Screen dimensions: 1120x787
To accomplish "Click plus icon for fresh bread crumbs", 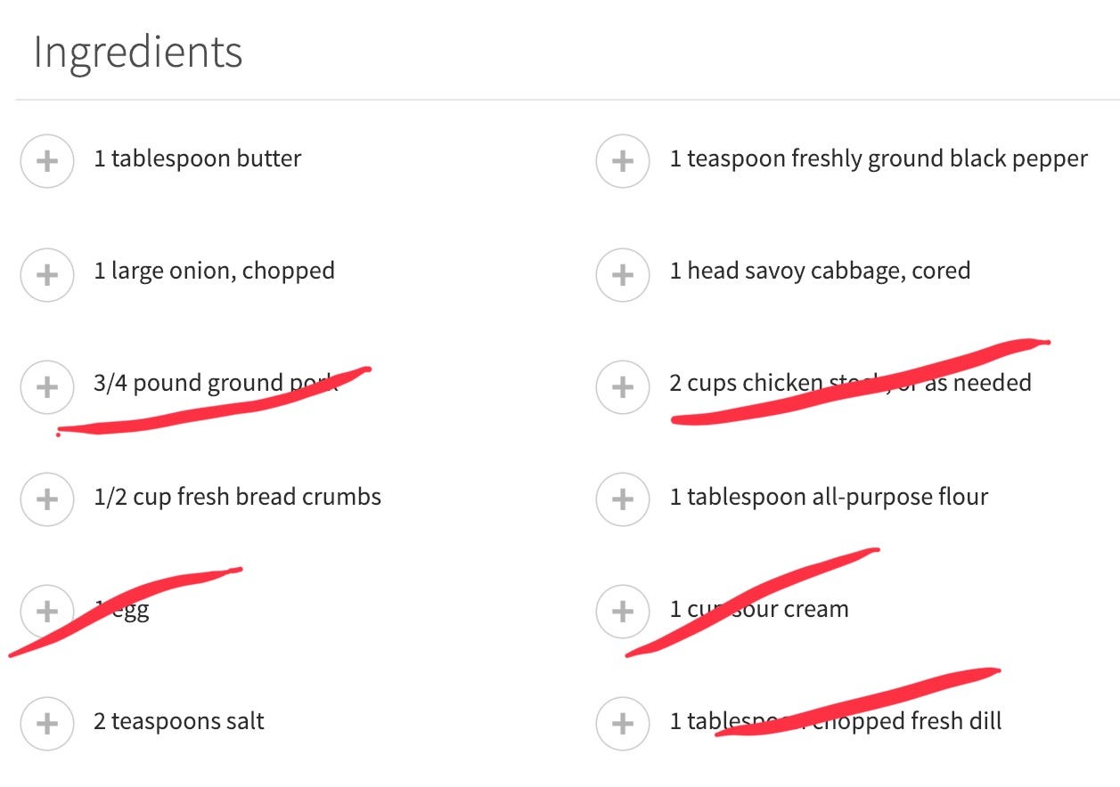I will tap(46, 499).
